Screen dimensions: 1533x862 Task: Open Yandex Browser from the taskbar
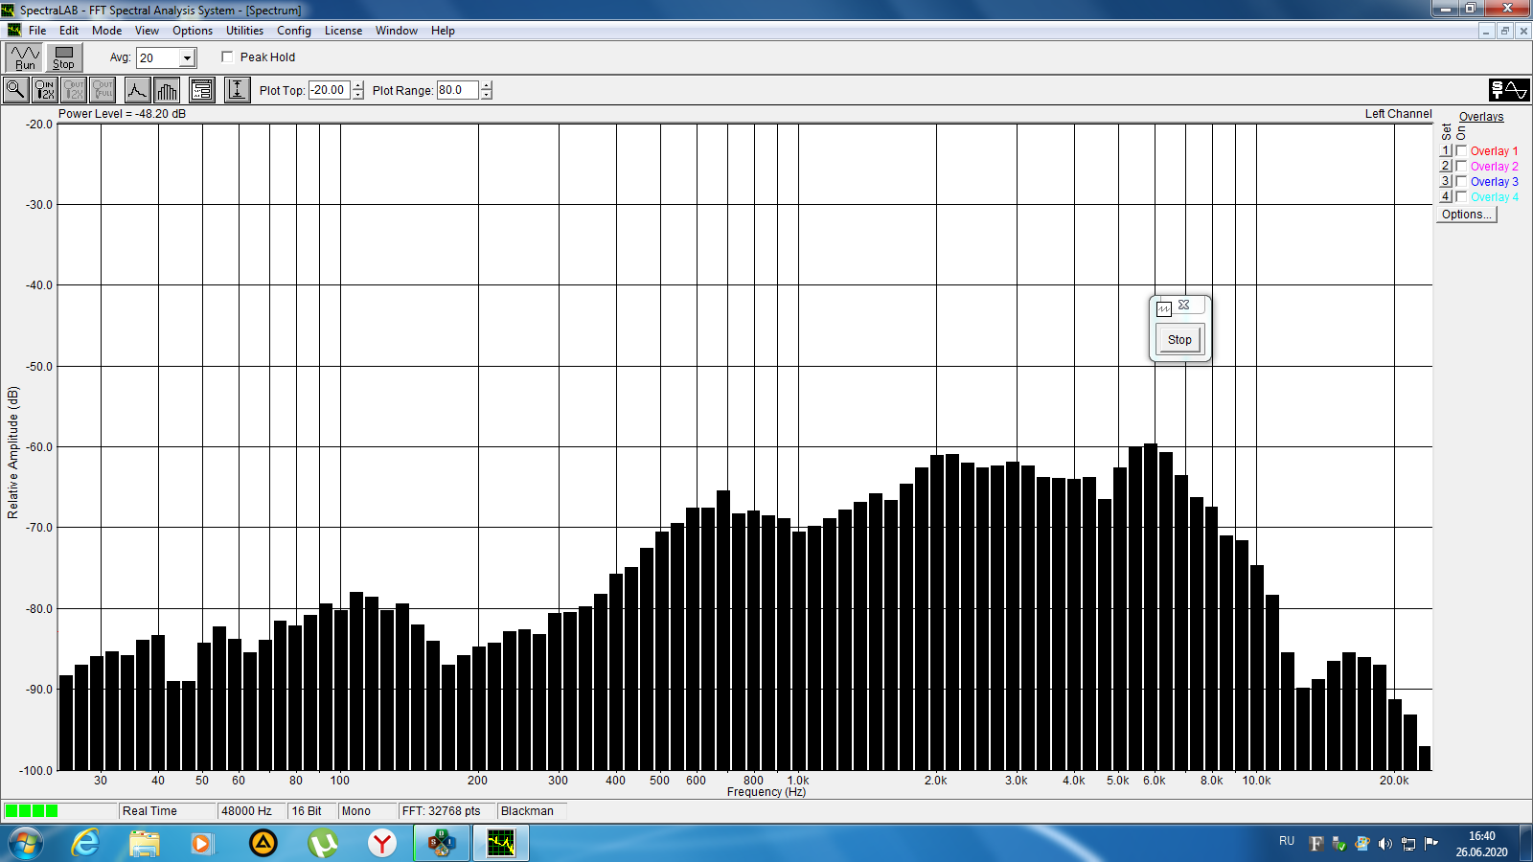382,843
